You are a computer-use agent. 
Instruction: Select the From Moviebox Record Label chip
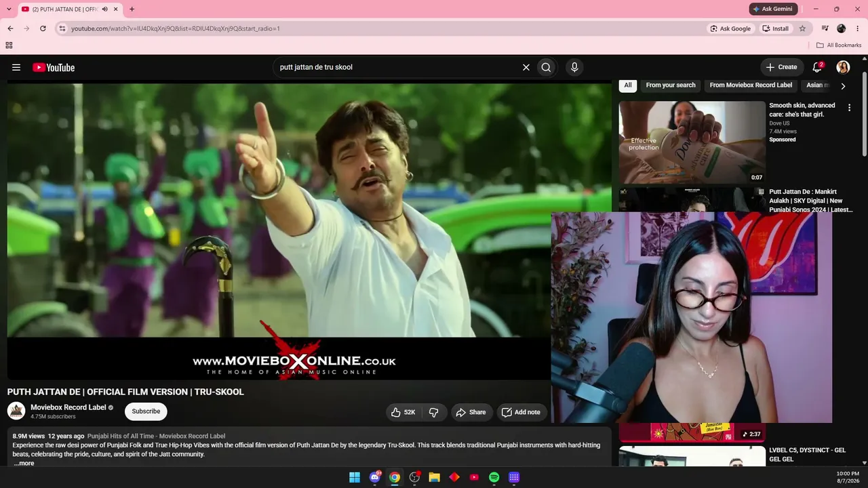point(751,85)
